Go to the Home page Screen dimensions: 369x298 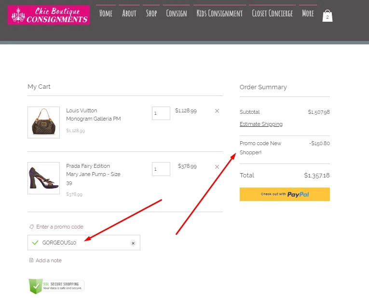106,13
